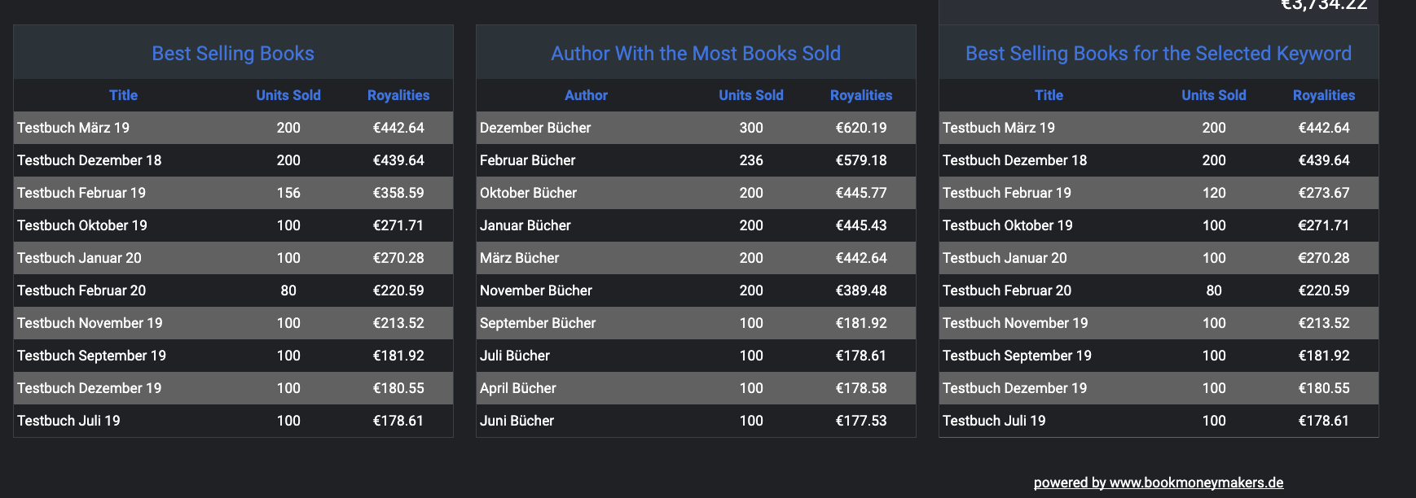
Task: Click the €358.59 royalties cell
Action: [x=398, y=193]
